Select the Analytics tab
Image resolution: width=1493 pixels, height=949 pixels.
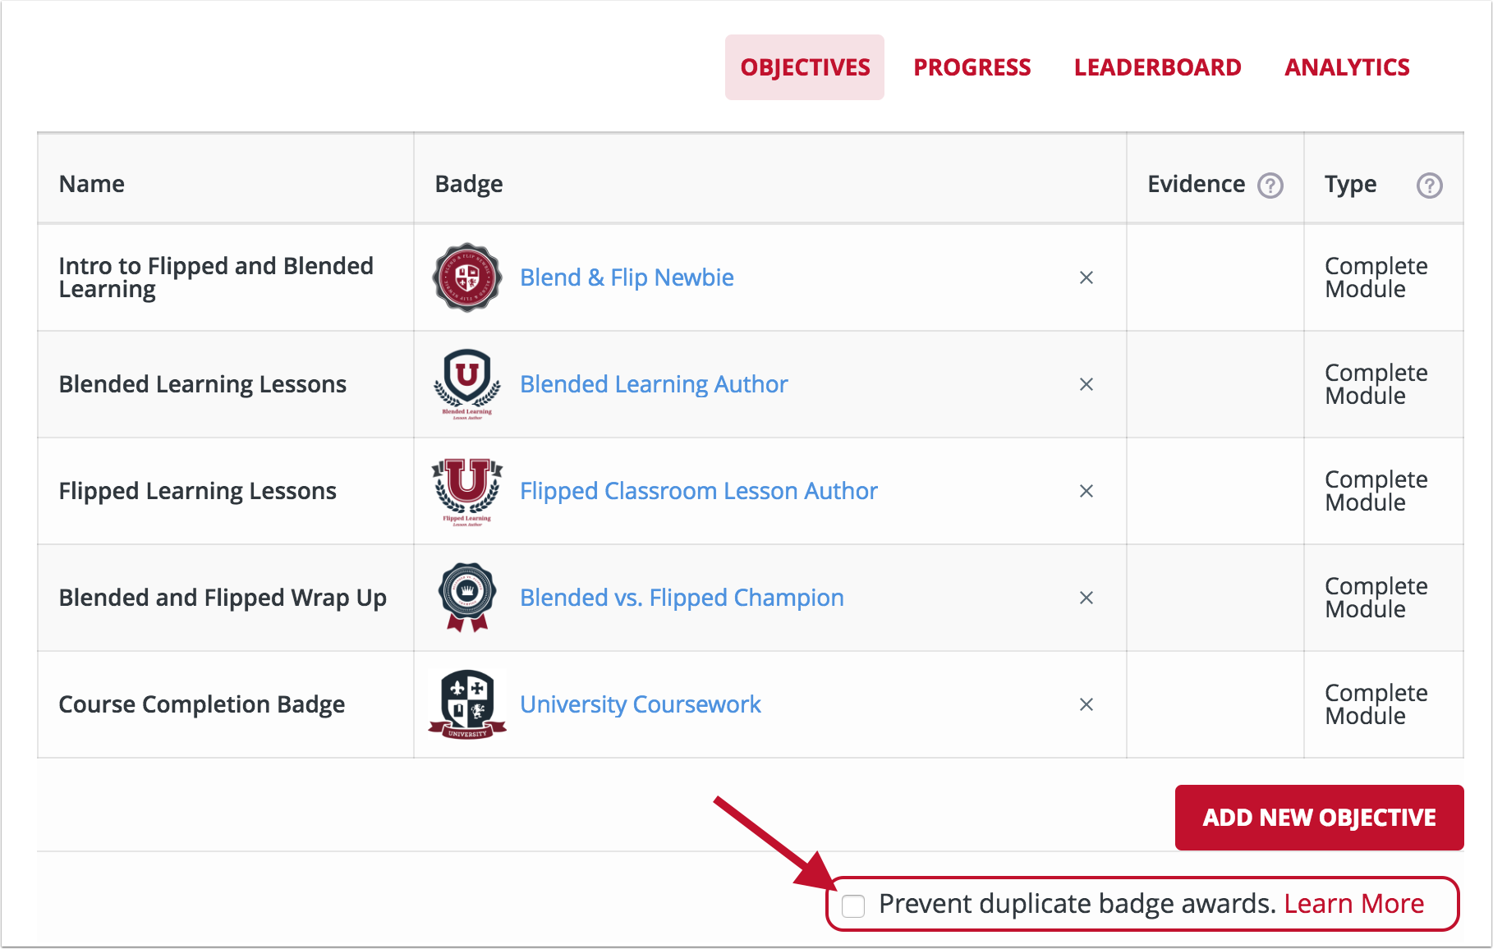coord(1346,66)
